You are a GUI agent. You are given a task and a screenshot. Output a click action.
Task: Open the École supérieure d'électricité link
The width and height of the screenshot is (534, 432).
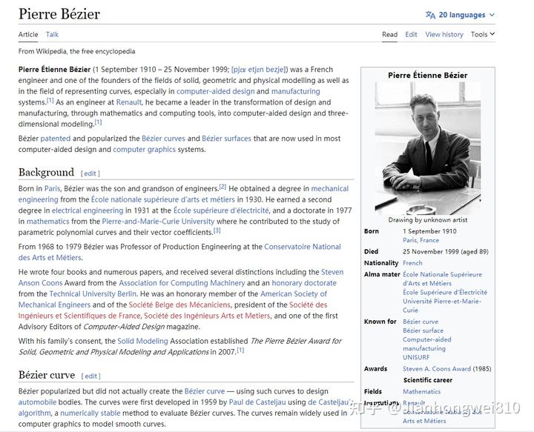(221, 210)
